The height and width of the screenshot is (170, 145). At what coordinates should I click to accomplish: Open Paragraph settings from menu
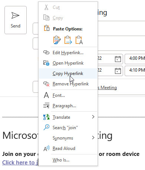[x=68, y=106]
